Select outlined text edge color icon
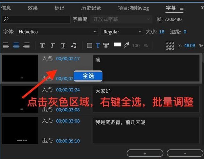 [x=106, y=45]
